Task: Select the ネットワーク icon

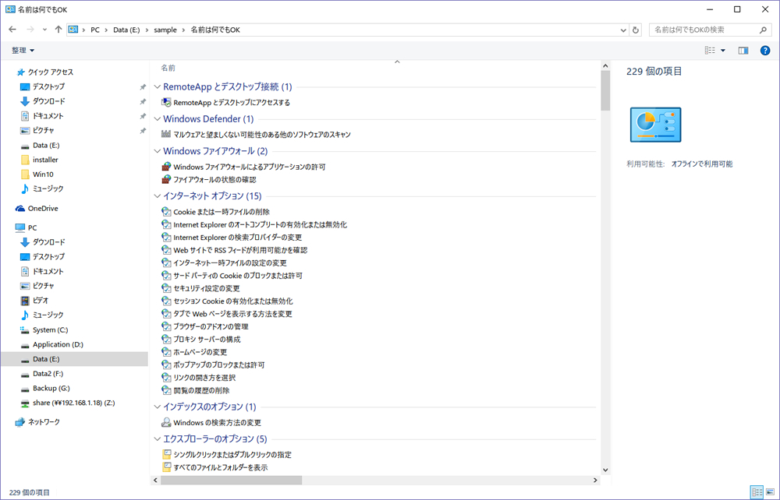Action: (20, 422)
